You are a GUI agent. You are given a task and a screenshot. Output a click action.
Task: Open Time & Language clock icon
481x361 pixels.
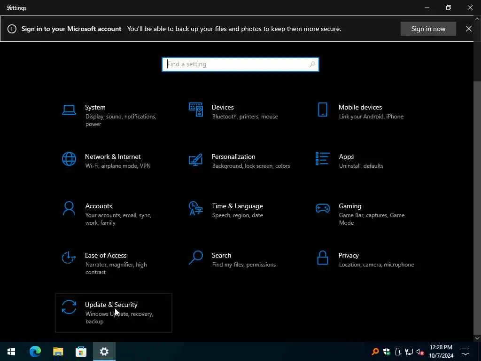196,208
